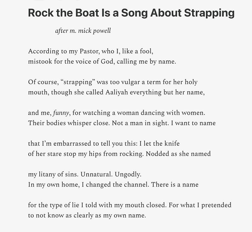252x232 pixels.
Task: Click the epigraph 'after m. mick powell'
Action: 83,31
